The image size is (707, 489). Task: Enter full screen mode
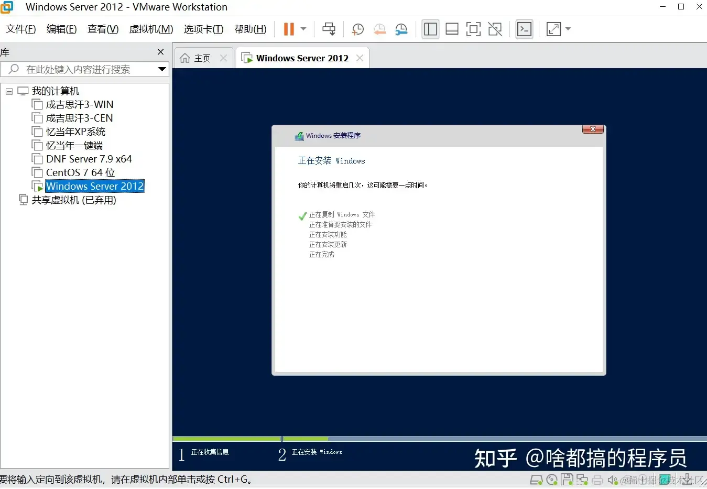coord(473,29)
